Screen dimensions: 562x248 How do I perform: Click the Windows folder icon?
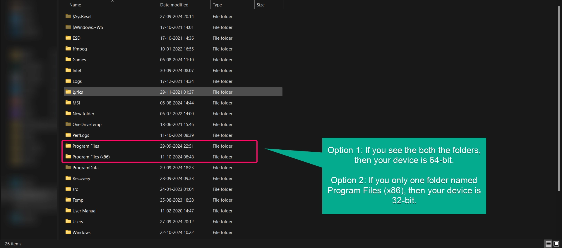[x=68, y=232]
